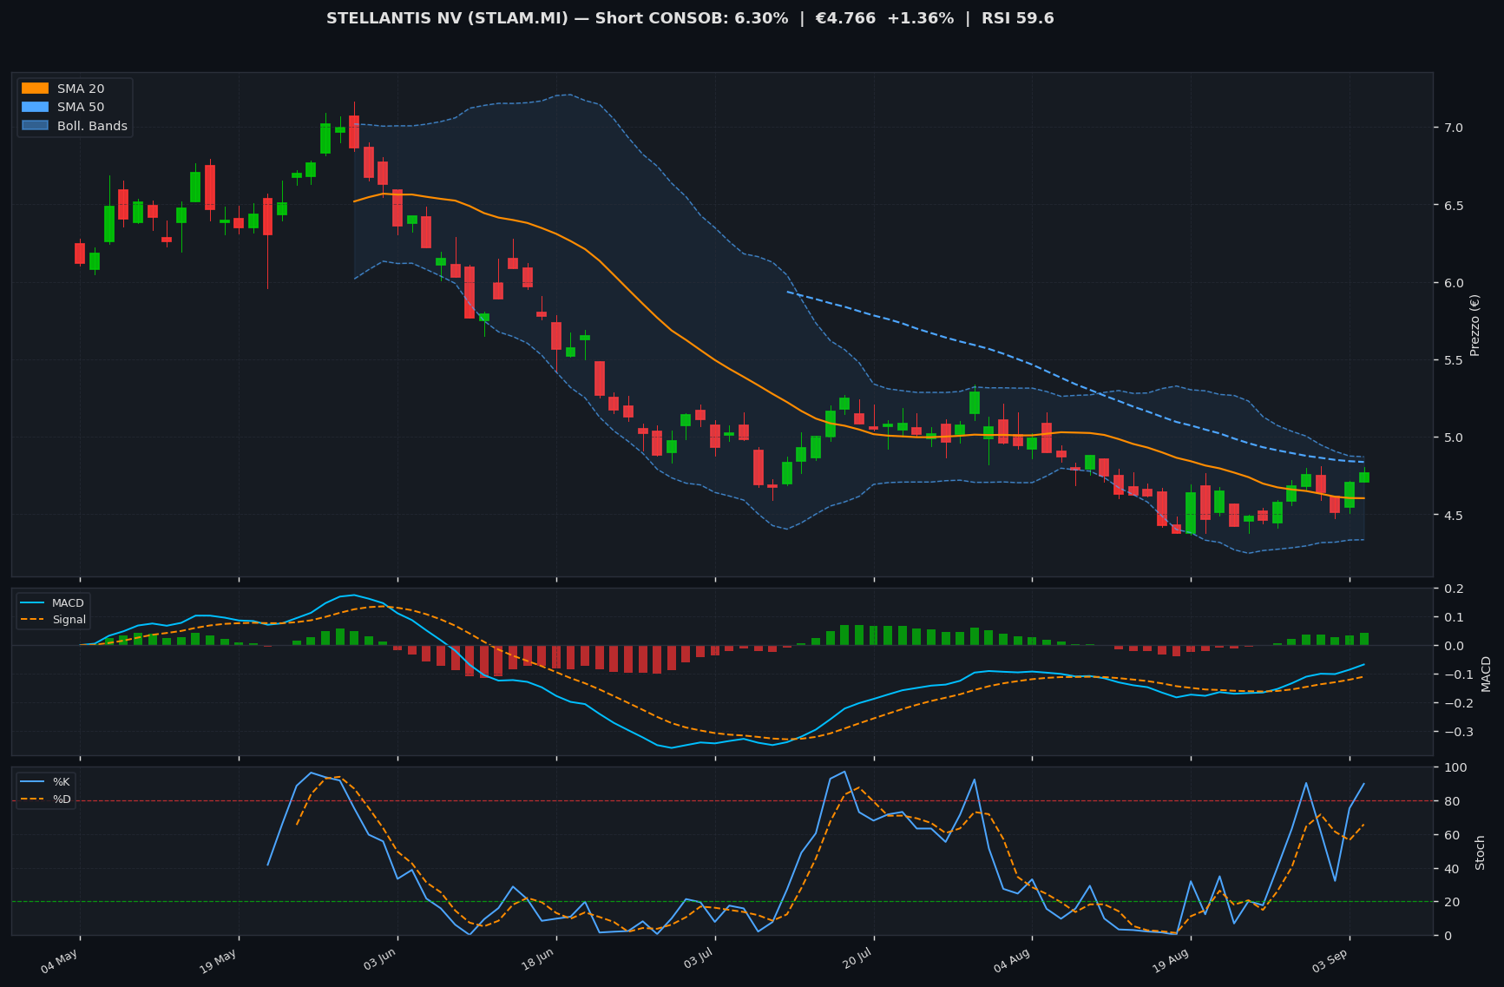Click the rotated "MACD" y-axis title
Viewport: 1504px width, 987px height.
click(x=1486, y=674)
